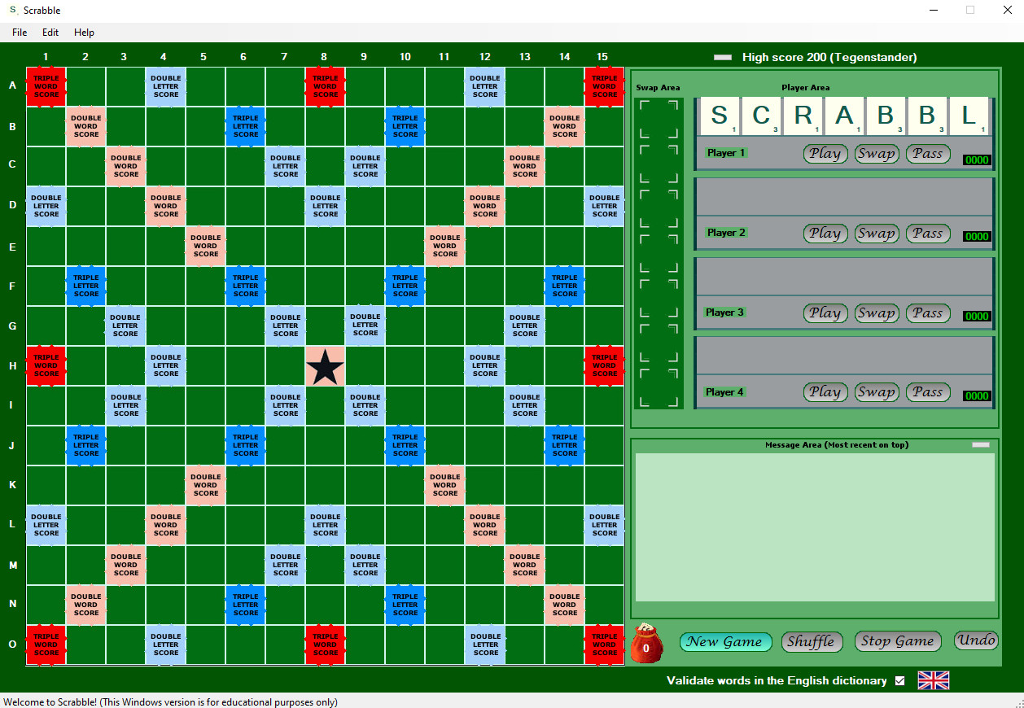
Task: Click Player 3's Play button
Action: (x=825, y=313)
